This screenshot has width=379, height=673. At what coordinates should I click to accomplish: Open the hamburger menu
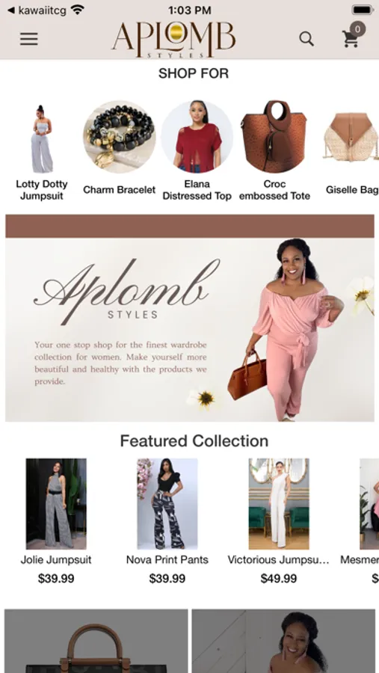pyautogui.click(x=28, y=39)
